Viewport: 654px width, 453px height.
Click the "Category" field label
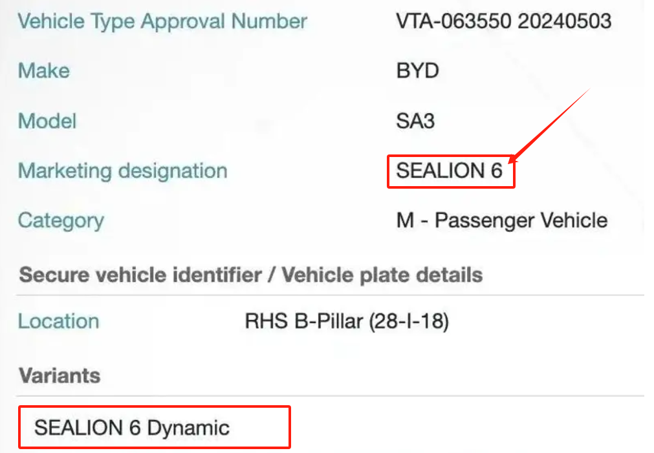tap(61, 220)
